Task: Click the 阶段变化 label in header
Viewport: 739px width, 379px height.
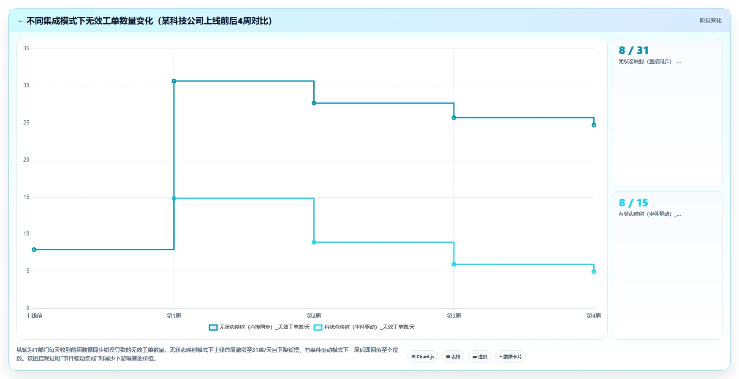Action: (710, 20)
